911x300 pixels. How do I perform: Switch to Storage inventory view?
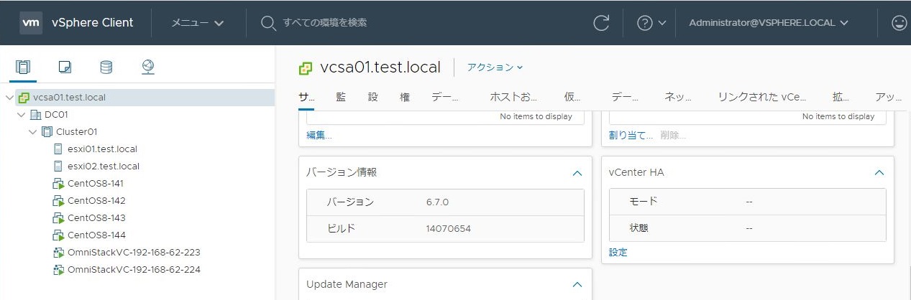106,67
